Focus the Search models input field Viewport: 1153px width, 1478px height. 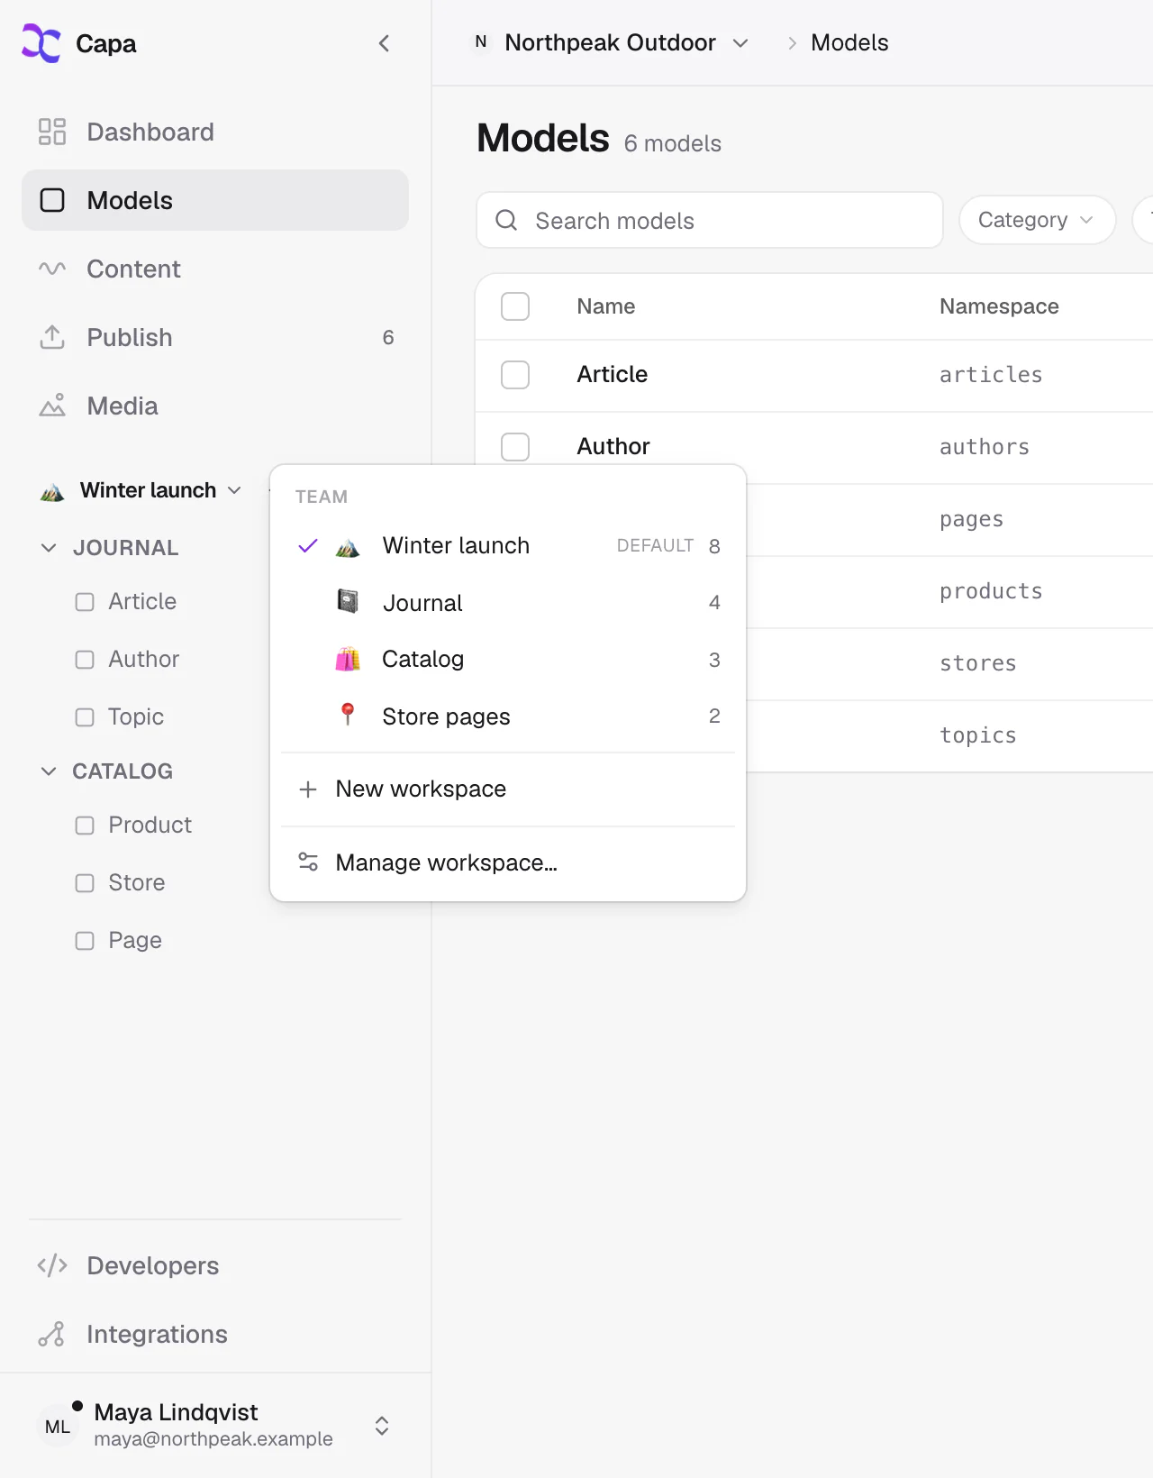tap(710, 220)
